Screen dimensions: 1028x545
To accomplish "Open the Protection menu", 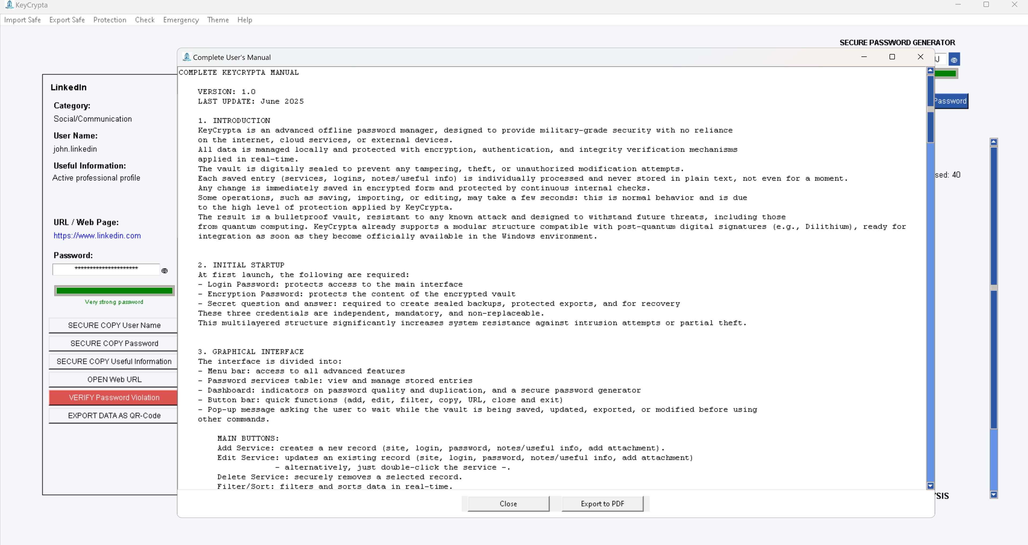I will click(109, 20).
